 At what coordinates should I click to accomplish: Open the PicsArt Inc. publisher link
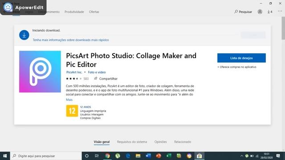[74, 72]
